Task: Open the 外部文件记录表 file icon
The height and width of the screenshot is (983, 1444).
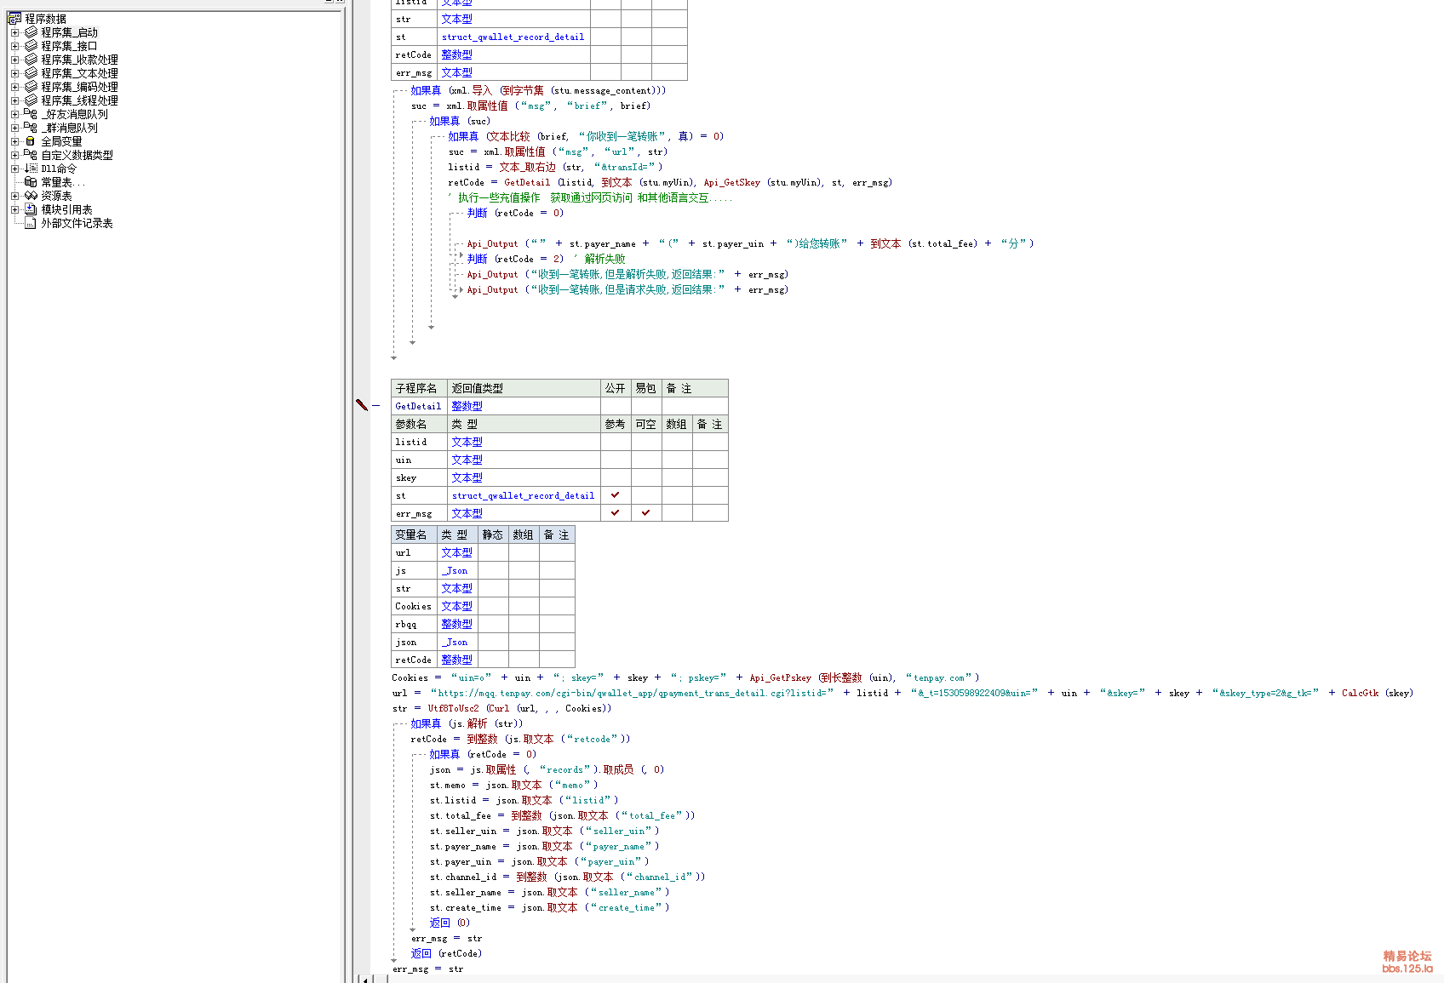Action: [x=31, y=223]
